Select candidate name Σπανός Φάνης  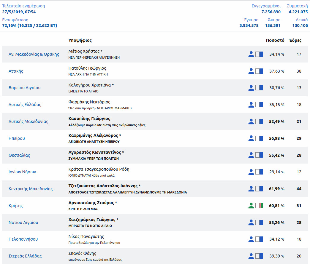click(82, 253)
